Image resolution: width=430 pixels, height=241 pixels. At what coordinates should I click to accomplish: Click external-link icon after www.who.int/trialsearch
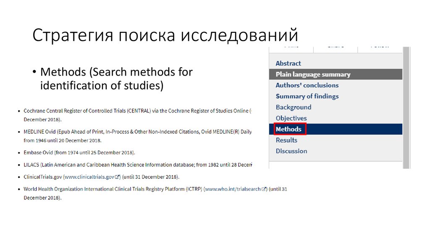pyautogui.click(x=264, y=189)
